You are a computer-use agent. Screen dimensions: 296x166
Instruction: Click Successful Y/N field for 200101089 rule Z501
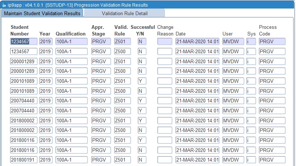coord(142,81)
